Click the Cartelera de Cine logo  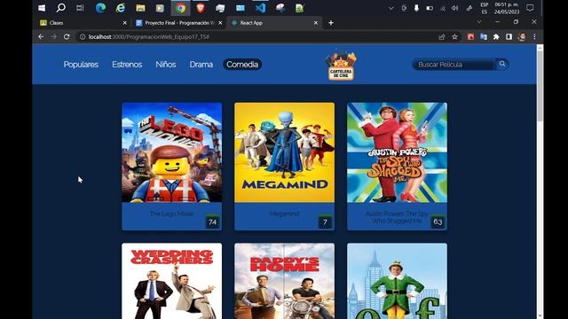click(x=341, y=65)
